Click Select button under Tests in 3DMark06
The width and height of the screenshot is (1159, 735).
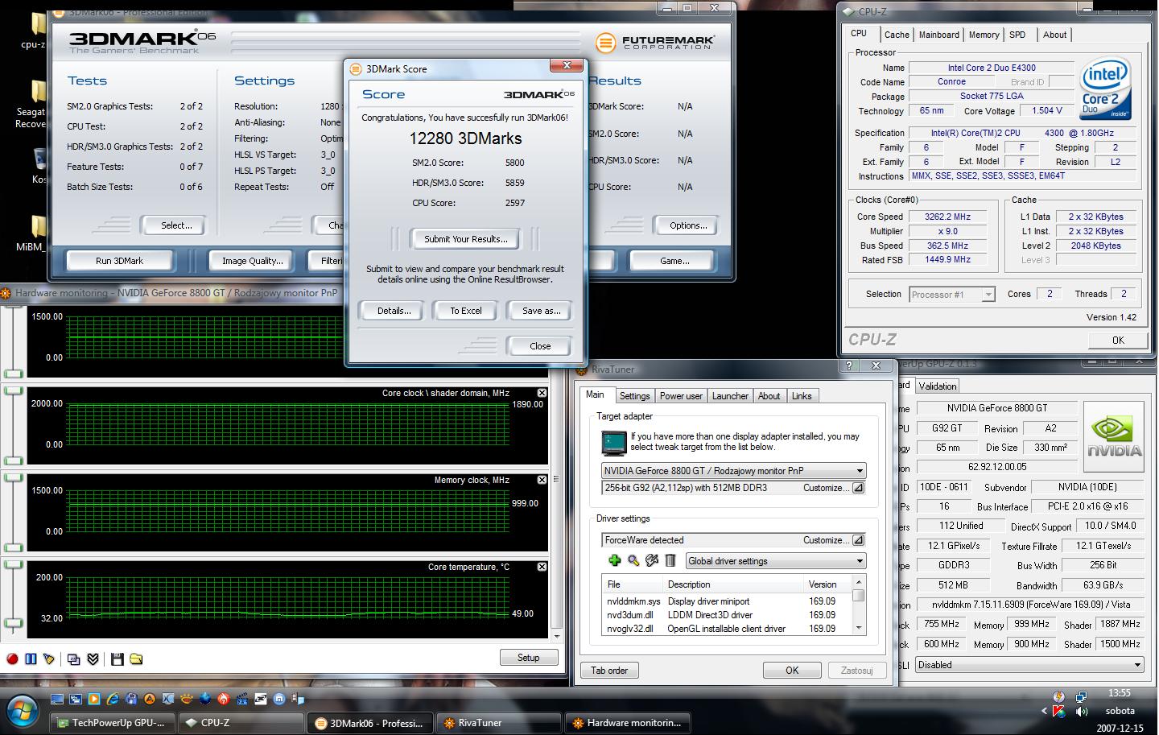coord(175,225)
